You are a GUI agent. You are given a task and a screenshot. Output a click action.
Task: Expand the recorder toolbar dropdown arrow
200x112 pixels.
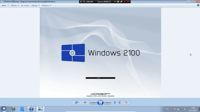coord(115,2)
